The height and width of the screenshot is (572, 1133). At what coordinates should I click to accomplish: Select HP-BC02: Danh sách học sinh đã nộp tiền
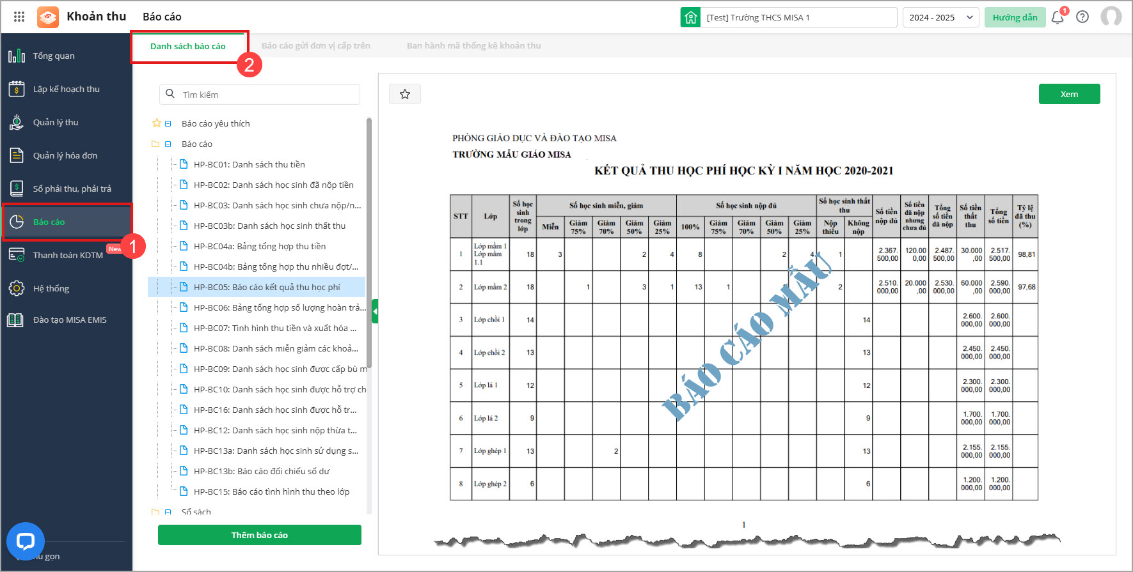[x=257, y=185]
